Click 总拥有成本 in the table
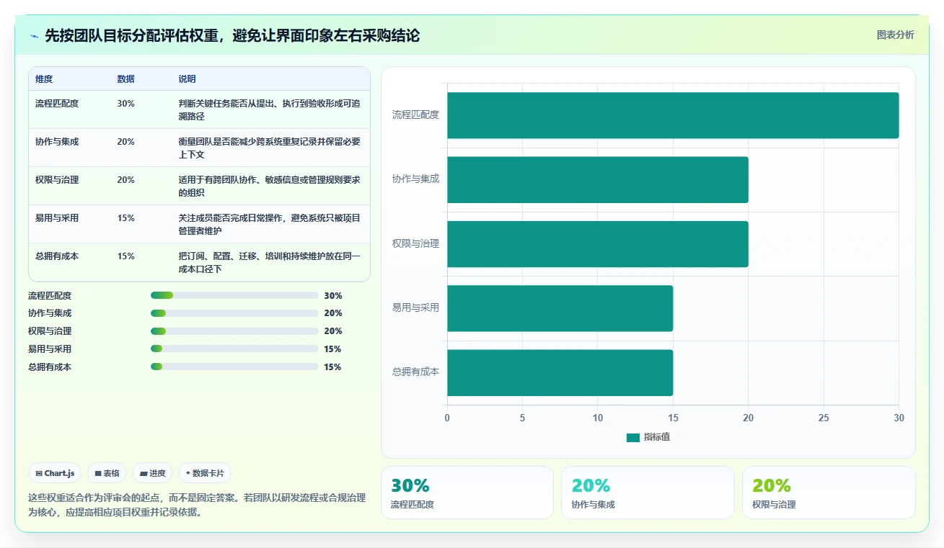944x548 pixels. coord(57,256)
